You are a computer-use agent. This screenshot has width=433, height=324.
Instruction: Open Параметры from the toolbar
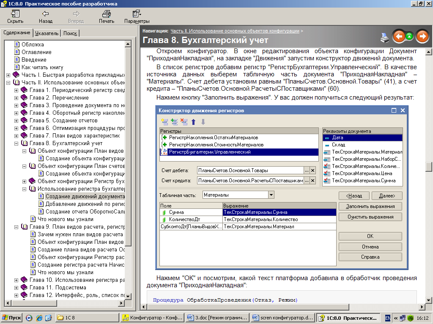[x=137, y=16]
